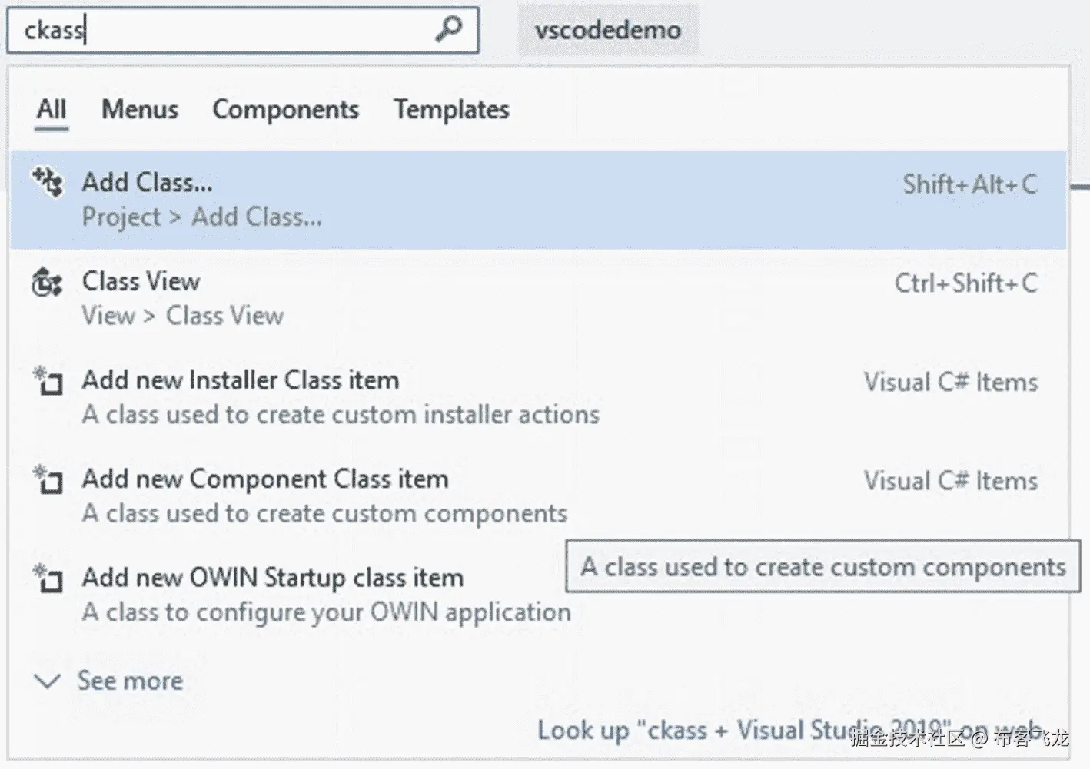
Task: Click the vscodedemo solution name label
Action: pos(607,30)
